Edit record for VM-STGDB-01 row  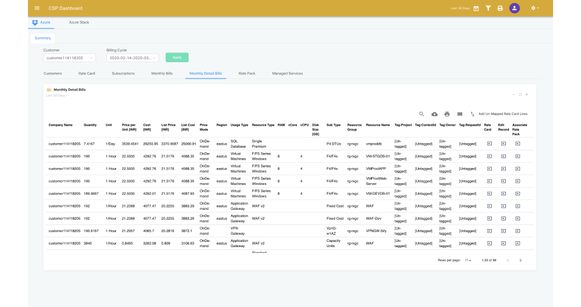tap(504, 156)
